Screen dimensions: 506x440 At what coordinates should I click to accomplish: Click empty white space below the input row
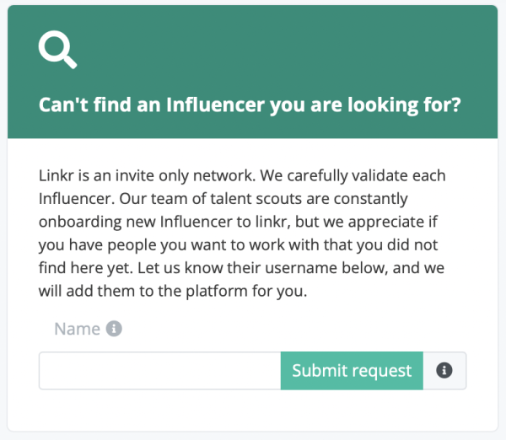tap(252, 410)
